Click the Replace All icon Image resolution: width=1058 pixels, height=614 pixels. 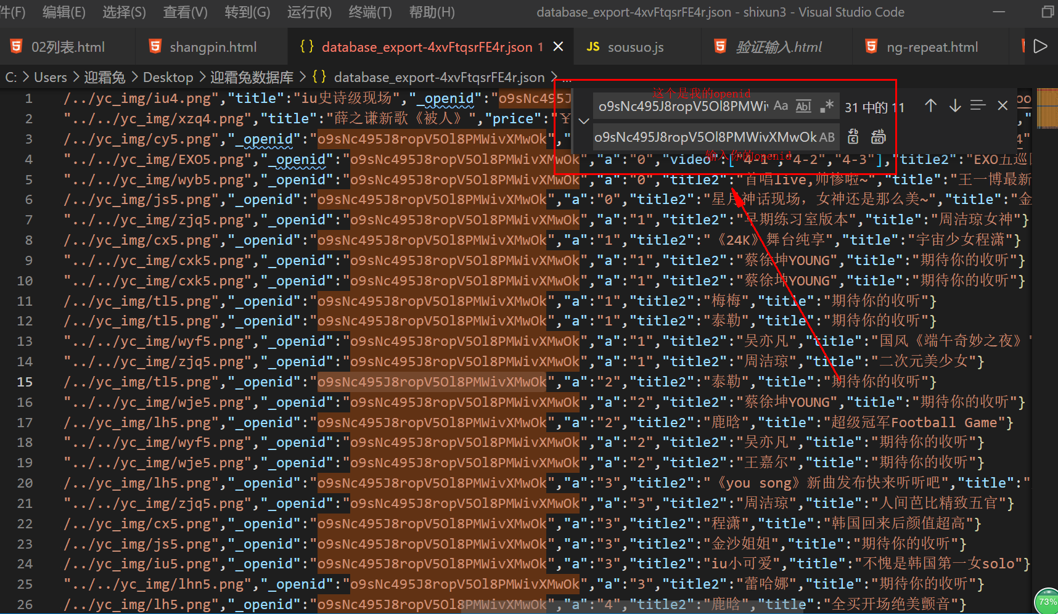(x=878, y=137)
